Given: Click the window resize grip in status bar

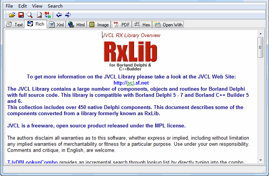Looking at the screenshot, I should tap(264, 171).
